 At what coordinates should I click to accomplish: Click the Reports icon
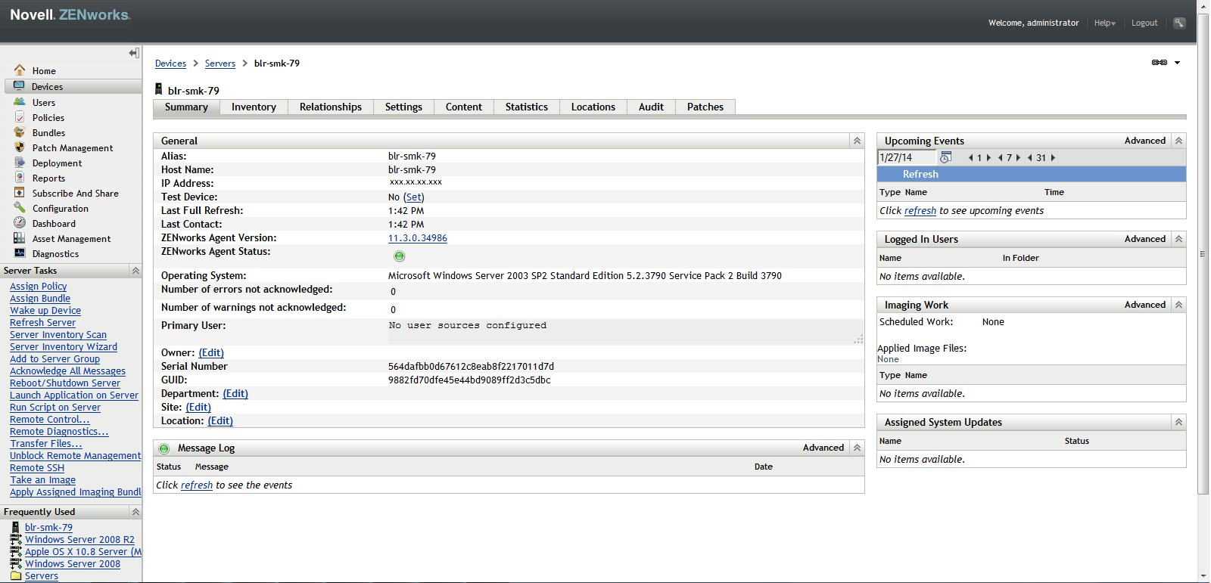click(x=20, y=178)
